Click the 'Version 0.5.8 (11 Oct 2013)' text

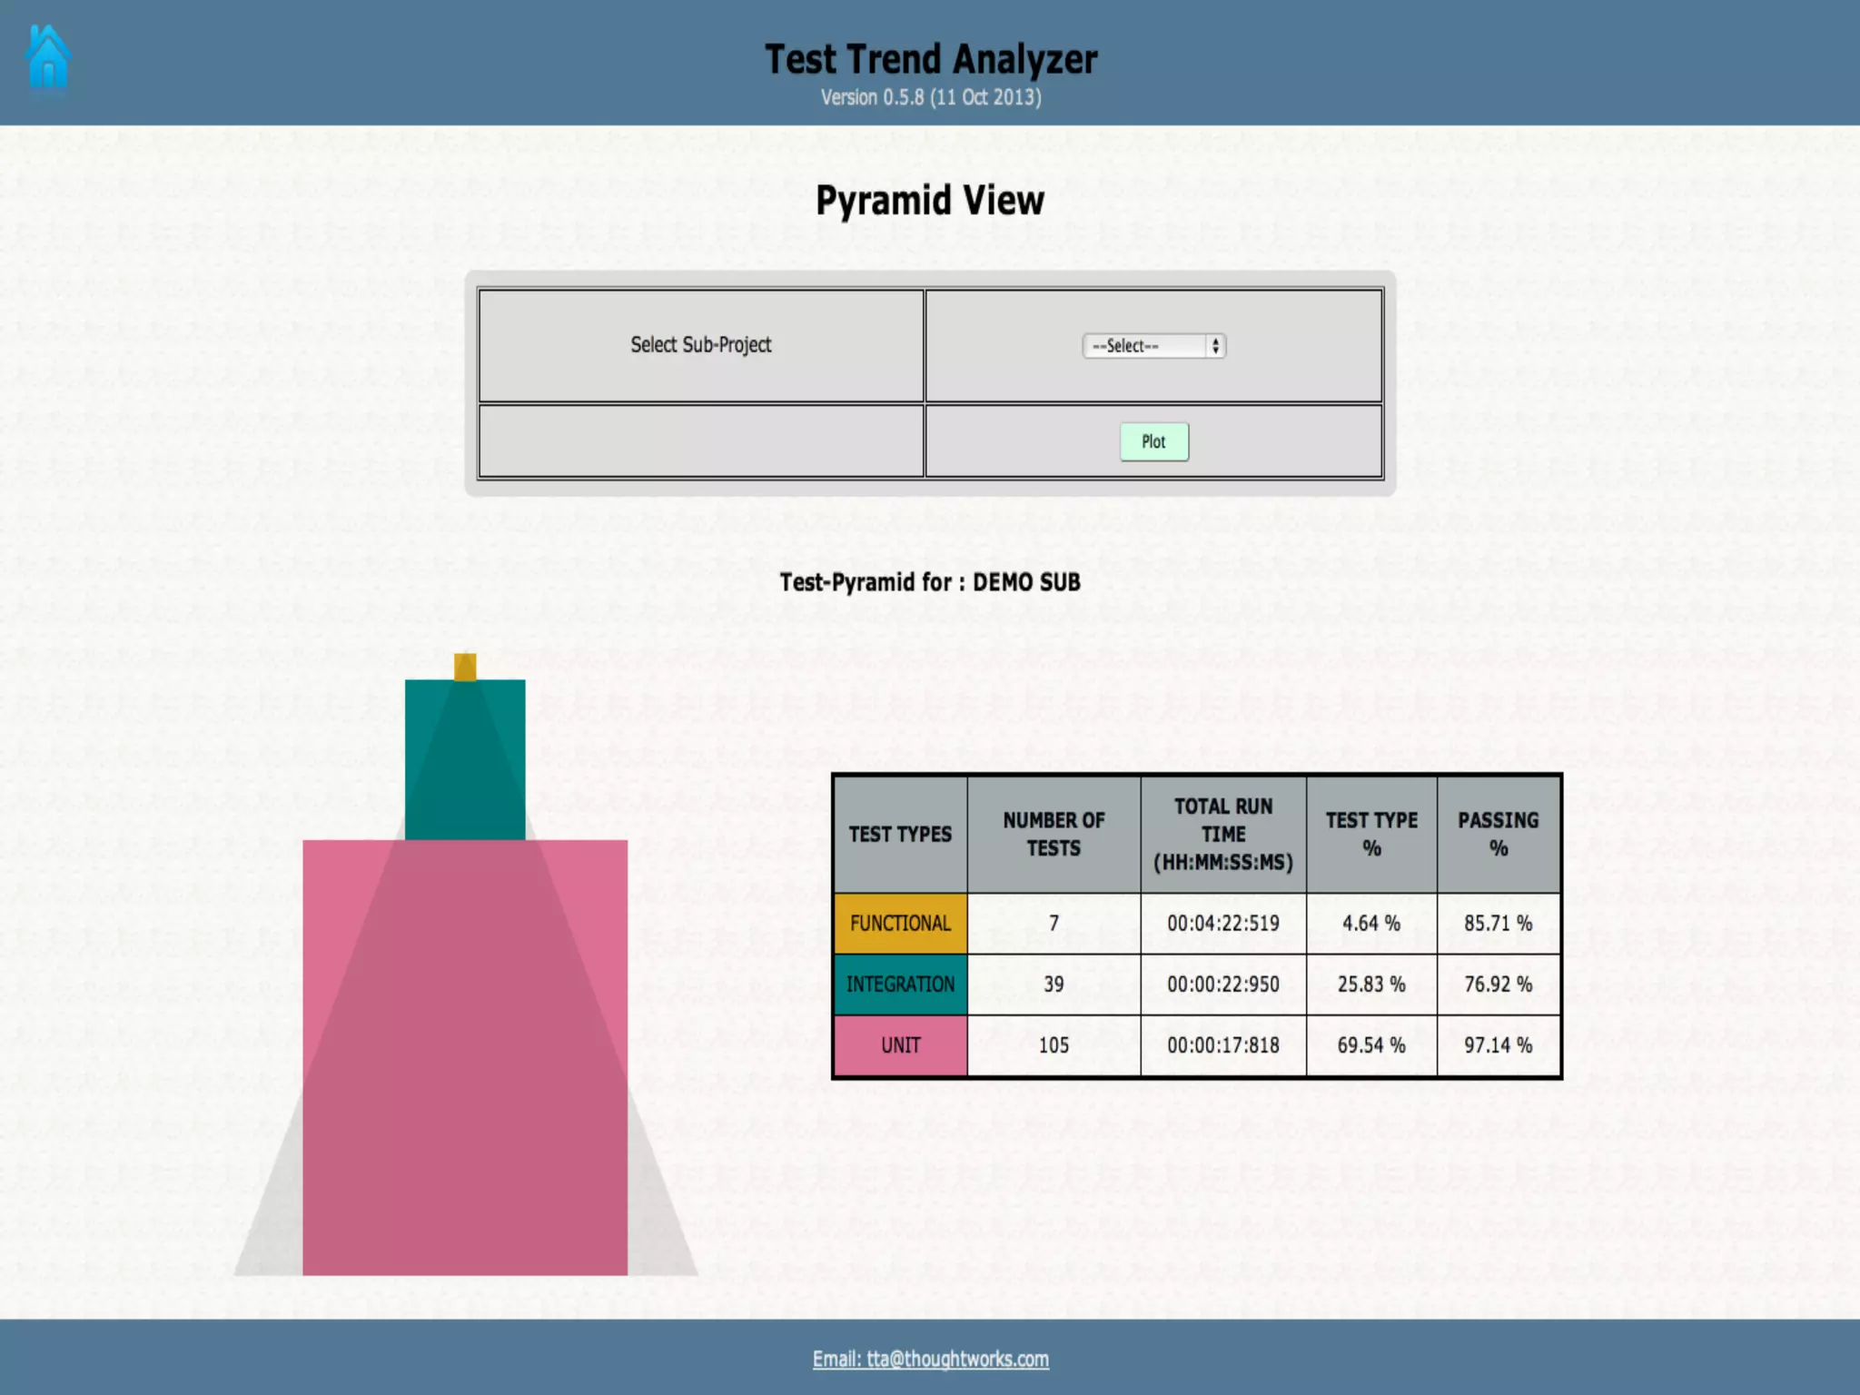point(931,97)
